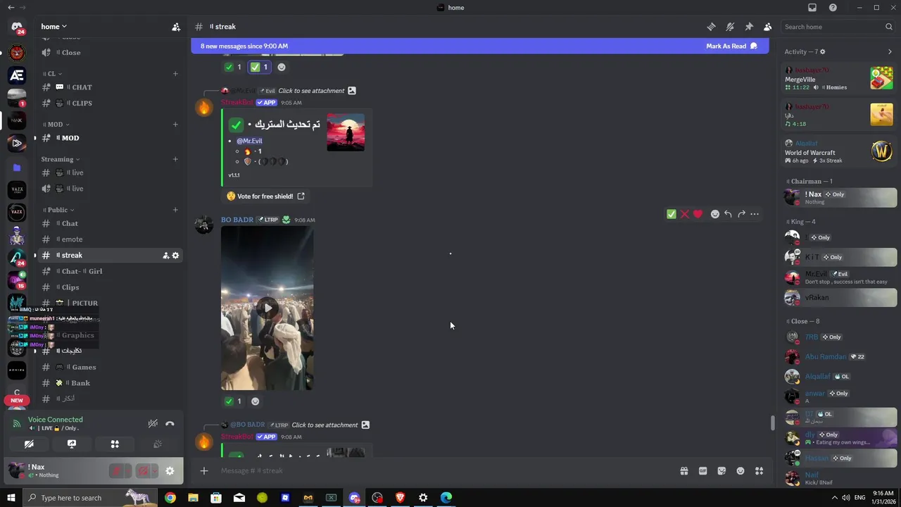Screen dimensions: 901x507
Task: Open vRakan's member profile
Action: (x=840, y=298)
